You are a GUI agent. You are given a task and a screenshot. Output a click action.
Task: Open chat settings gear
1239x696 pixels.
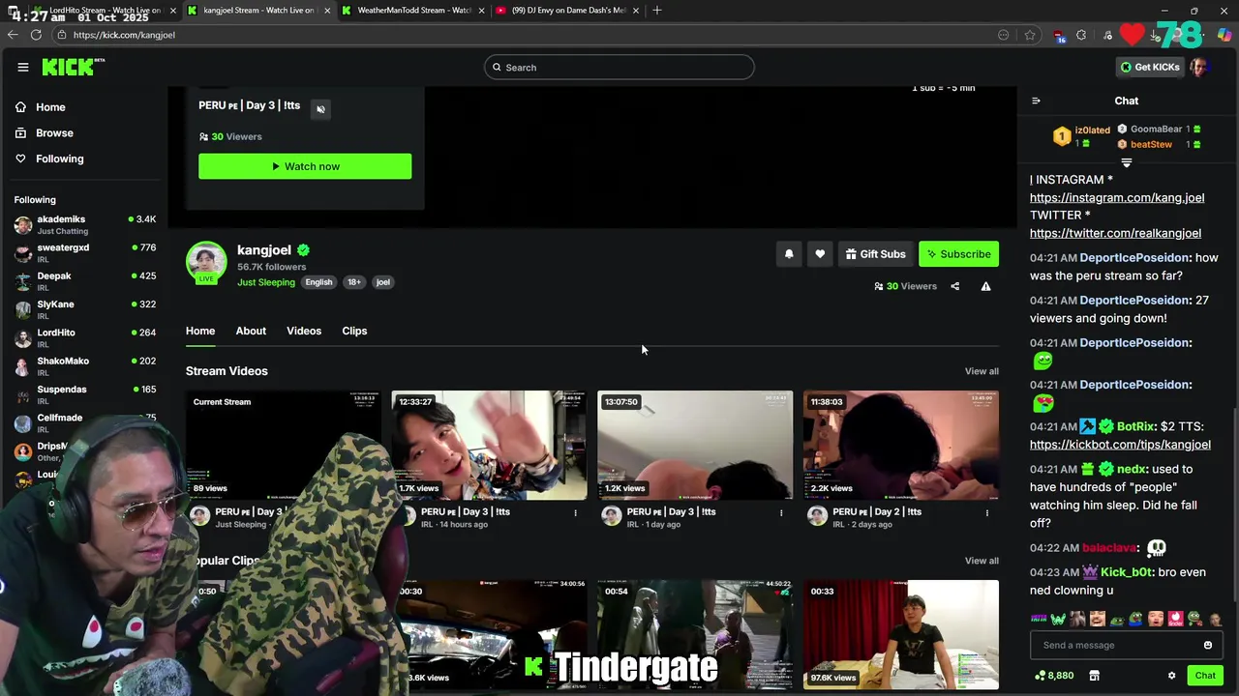pos(1171,676)
